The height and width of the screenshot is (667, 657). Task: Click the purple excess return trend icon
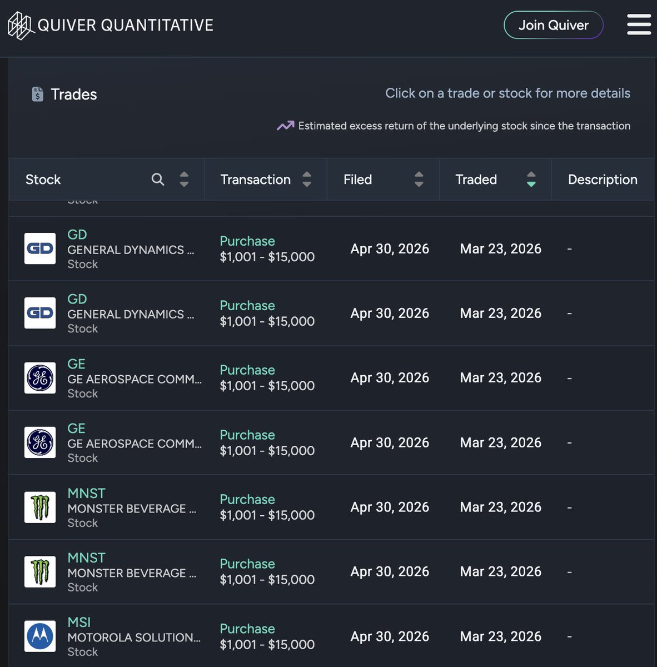(285, 126)
